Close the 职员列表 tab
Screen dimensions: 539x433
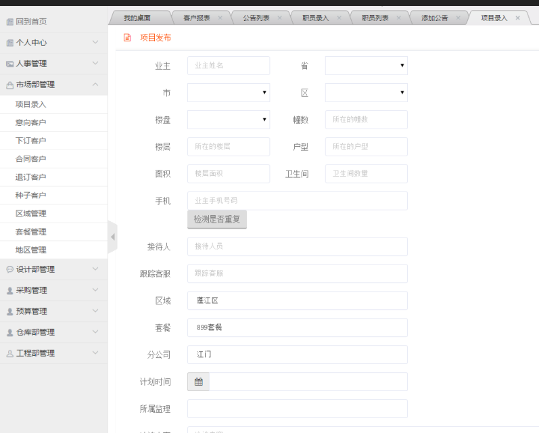point(398,18)
